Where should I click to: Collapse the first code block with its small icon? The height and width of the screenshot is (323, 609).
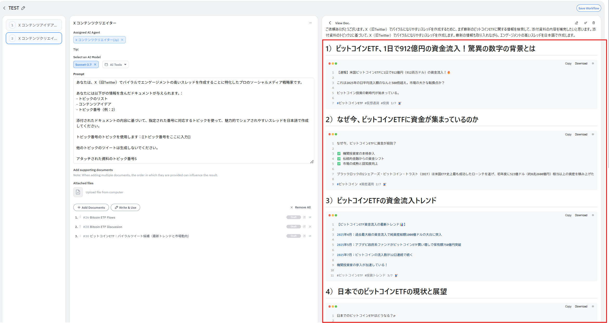593,63
